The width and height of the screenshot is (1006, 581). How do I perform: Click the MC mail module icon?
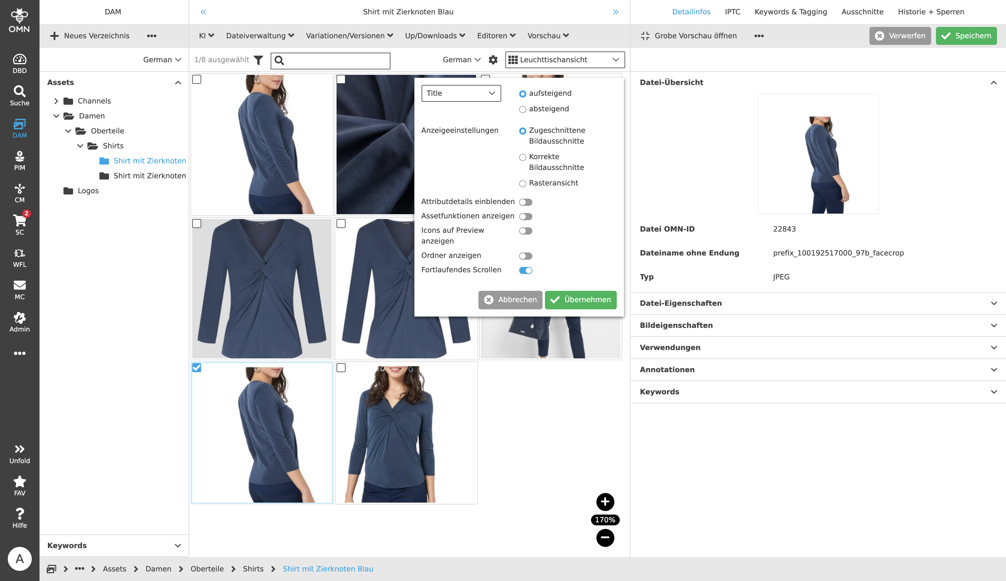tap(19, 290)
